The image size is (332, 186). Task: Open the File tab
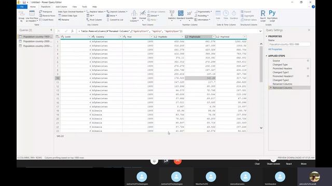coord(22,7)
